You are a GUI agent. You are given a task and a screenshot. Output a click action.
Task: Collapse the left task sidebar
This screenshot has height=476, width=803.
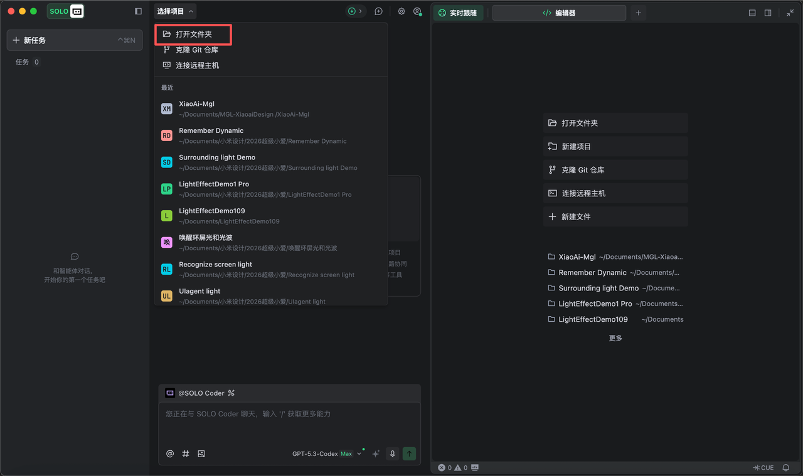click(x=138, y=11)
